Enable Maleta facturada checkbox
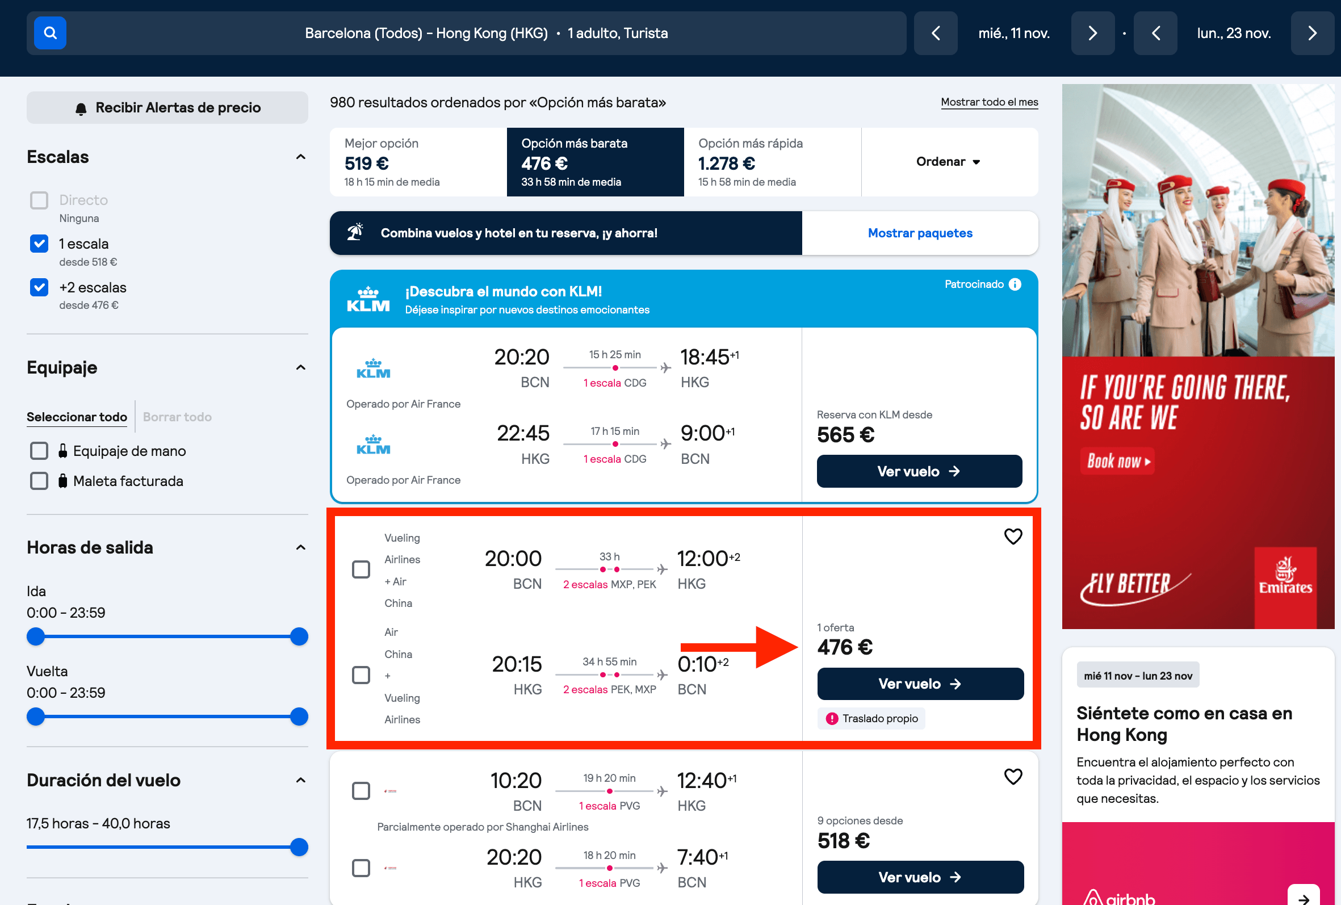 pos(39,481)
